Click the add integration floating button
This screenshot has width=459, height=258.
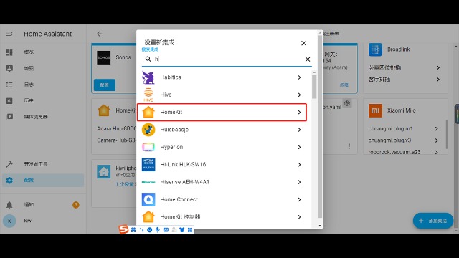pyautogui.click(x=433, y=221)
